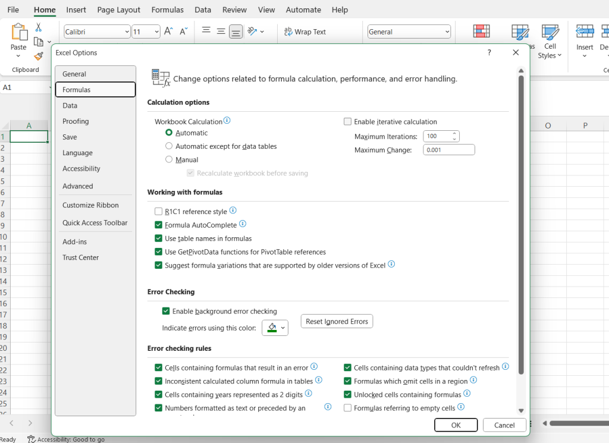The height and width of the screenshot is (443, 609).
Task: Click the Reset Ignored Errors button
Action: (x=337, y=322)
